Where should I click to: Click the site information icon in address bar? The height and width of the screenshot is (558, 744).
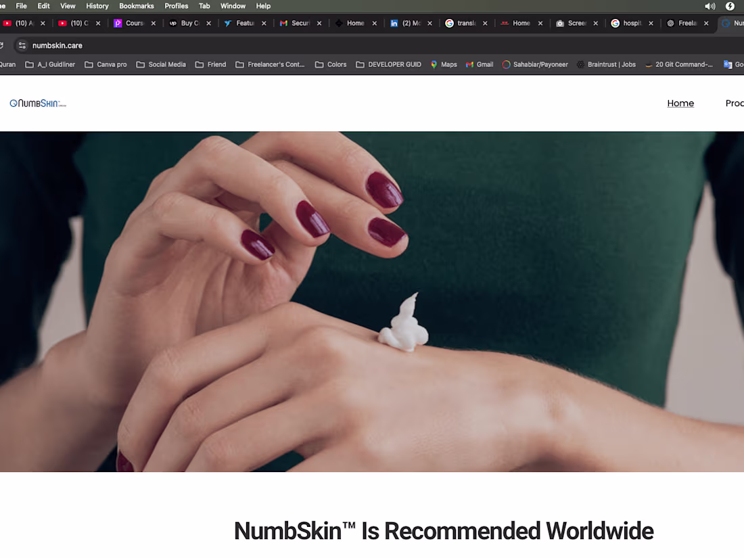22,45
